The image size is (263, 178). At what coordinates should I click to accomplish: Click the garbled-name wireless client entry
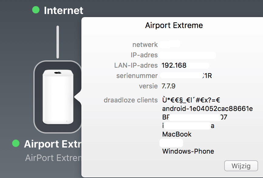[x=191, y=100]
